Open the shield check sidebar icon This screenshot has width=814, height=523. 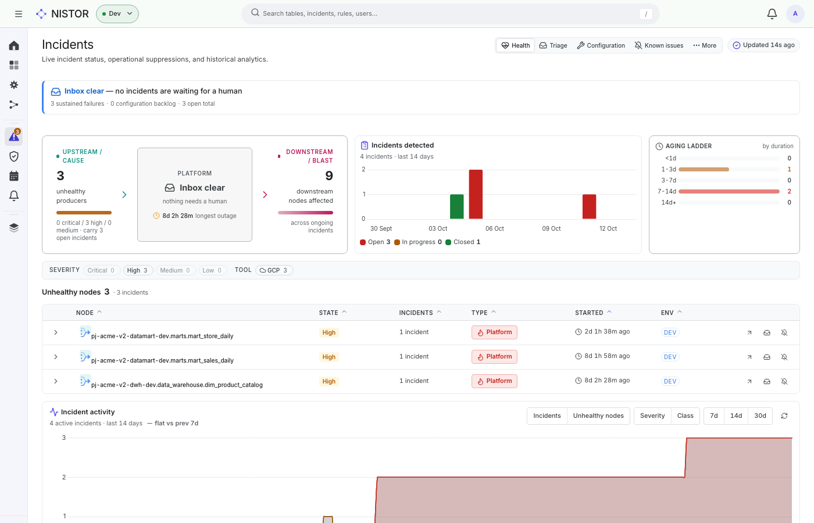(x=14, y=156)
